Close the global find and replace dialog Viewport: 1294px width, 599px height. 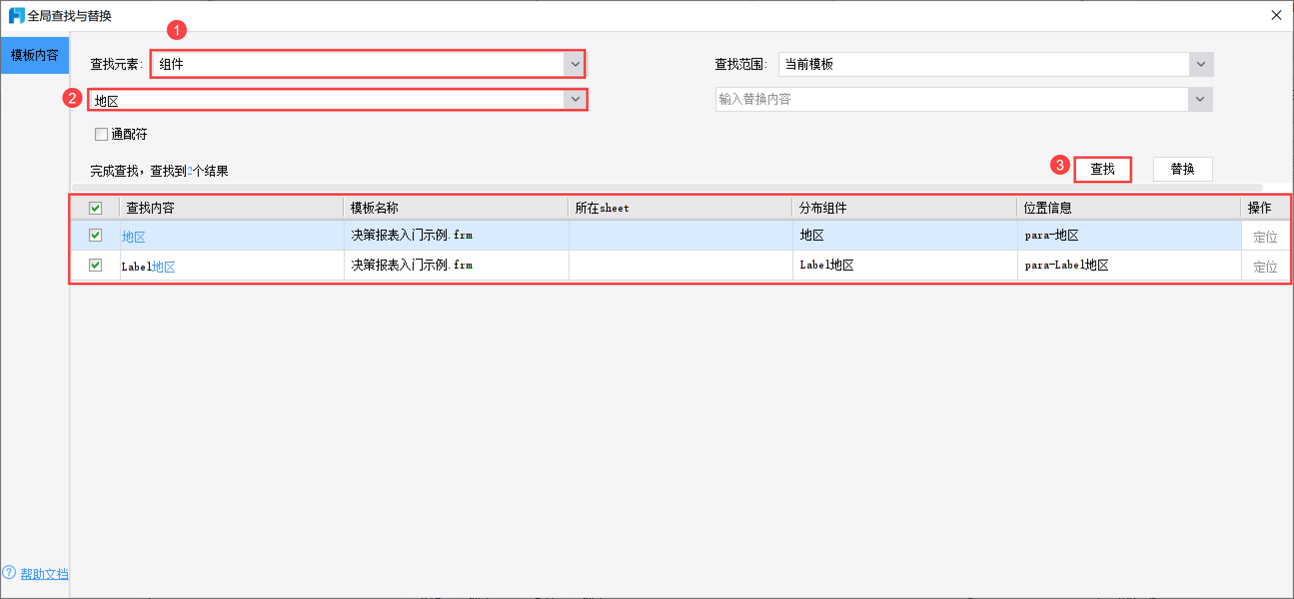click(x=1276, y=15)
